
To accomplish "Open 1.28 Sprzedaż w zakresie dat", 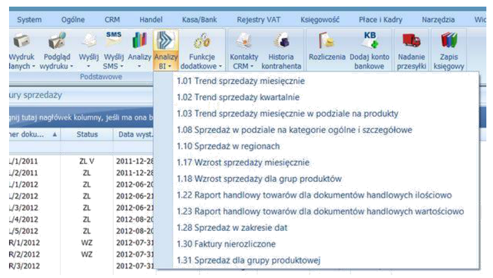I will coord(232,228).
